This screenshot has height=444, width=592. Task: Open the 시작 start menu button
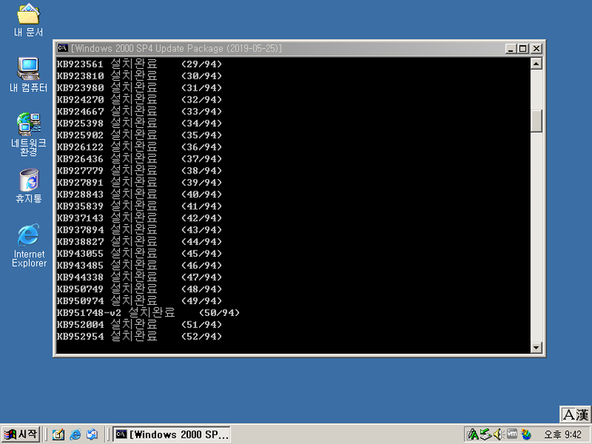20,434
